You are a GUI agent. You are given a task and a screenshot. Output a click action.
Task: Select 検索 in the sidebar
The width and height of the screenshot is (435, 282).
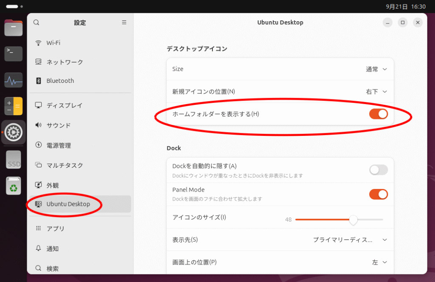pyautogui.click(x=80, y=268)
